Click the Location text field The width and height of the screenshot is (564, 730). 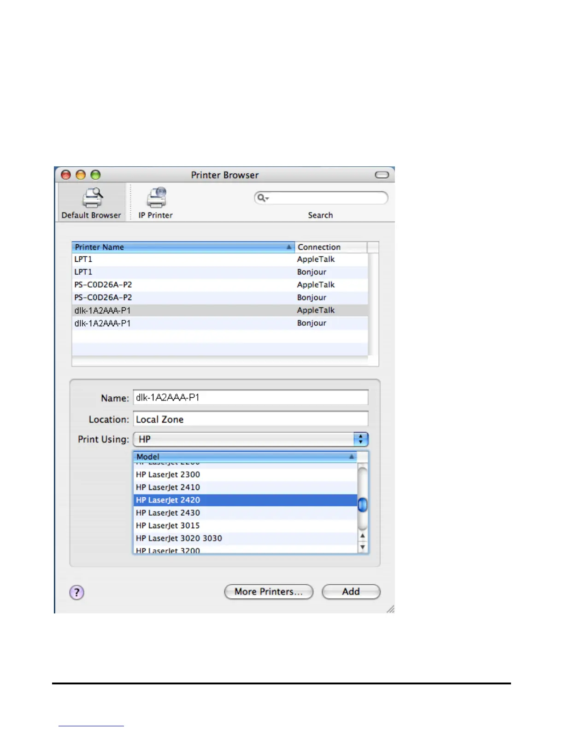pos(251,419)
